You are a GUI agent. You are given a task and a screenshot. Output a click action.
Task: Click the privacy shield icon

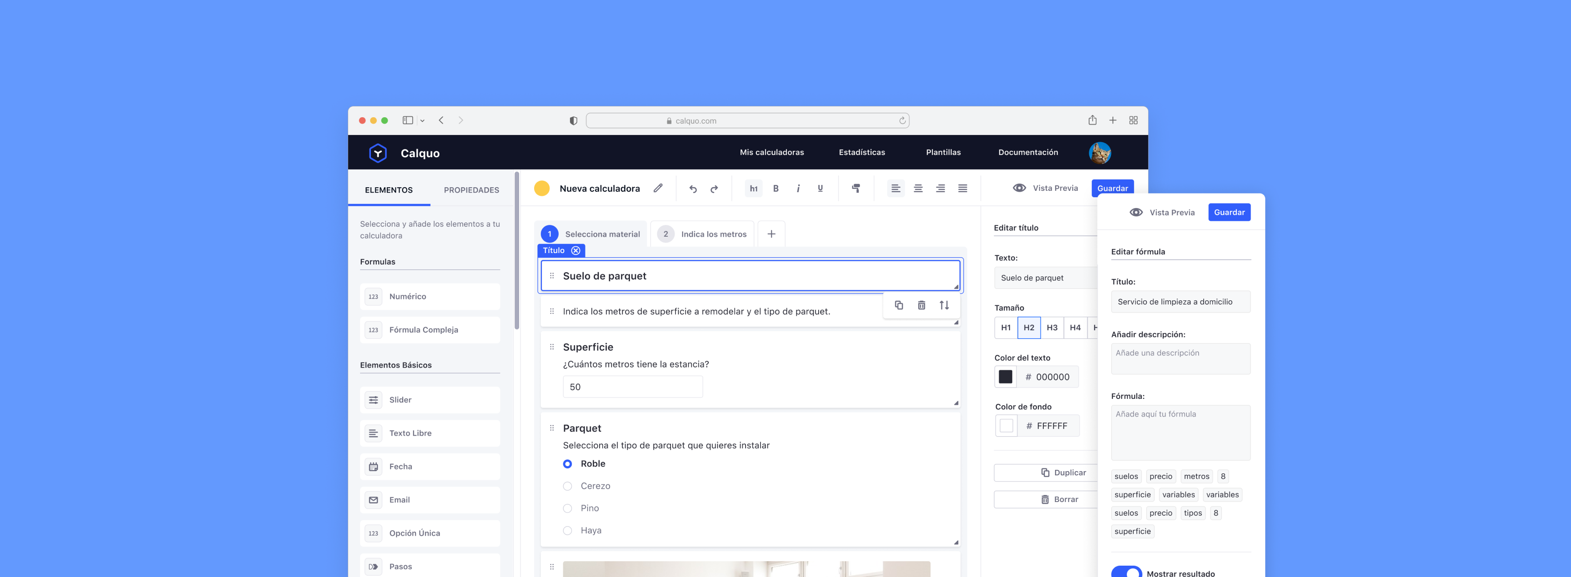click(x=573, y=121)
